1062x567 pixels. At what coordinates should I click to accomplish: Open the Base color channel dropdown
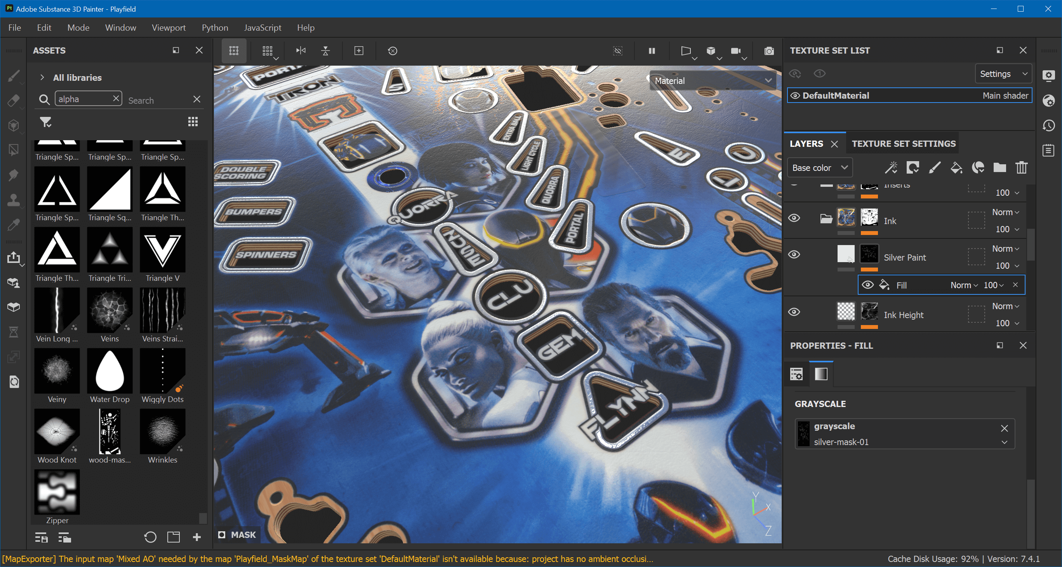click(820, 168)
